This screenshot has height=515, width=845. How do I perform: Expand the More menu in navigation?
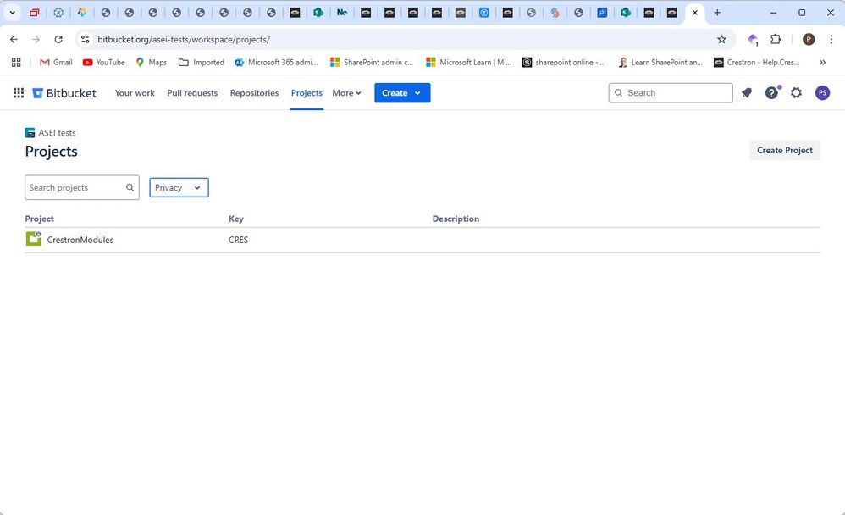346,93
